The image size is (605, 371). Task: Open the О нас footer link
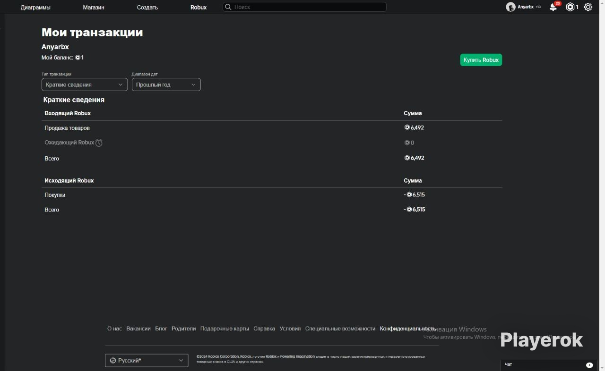click(x=114, y=329)
